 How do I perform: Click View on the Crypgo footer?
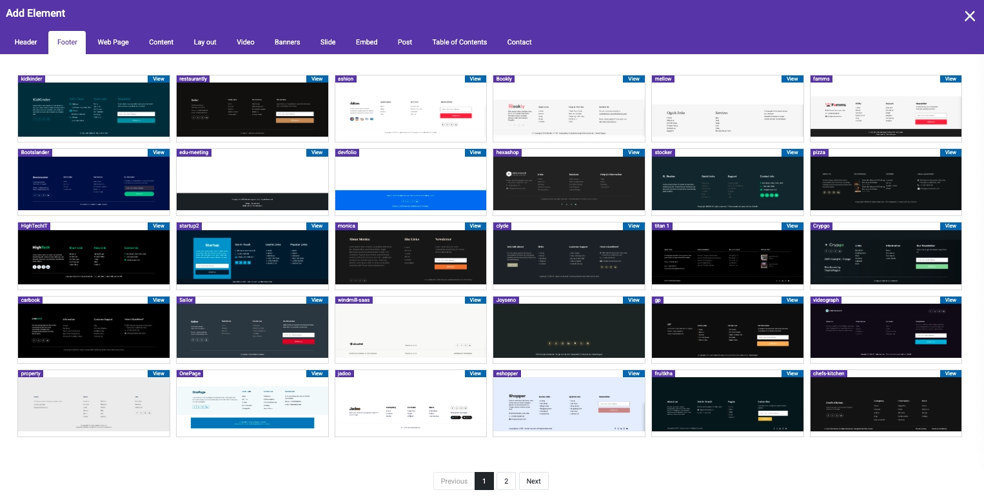[950, 226]
